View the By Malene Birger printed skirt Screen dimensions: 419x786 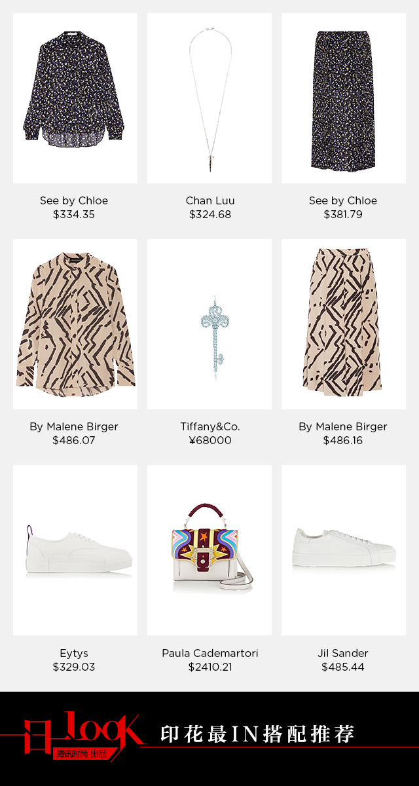point(344,324)
